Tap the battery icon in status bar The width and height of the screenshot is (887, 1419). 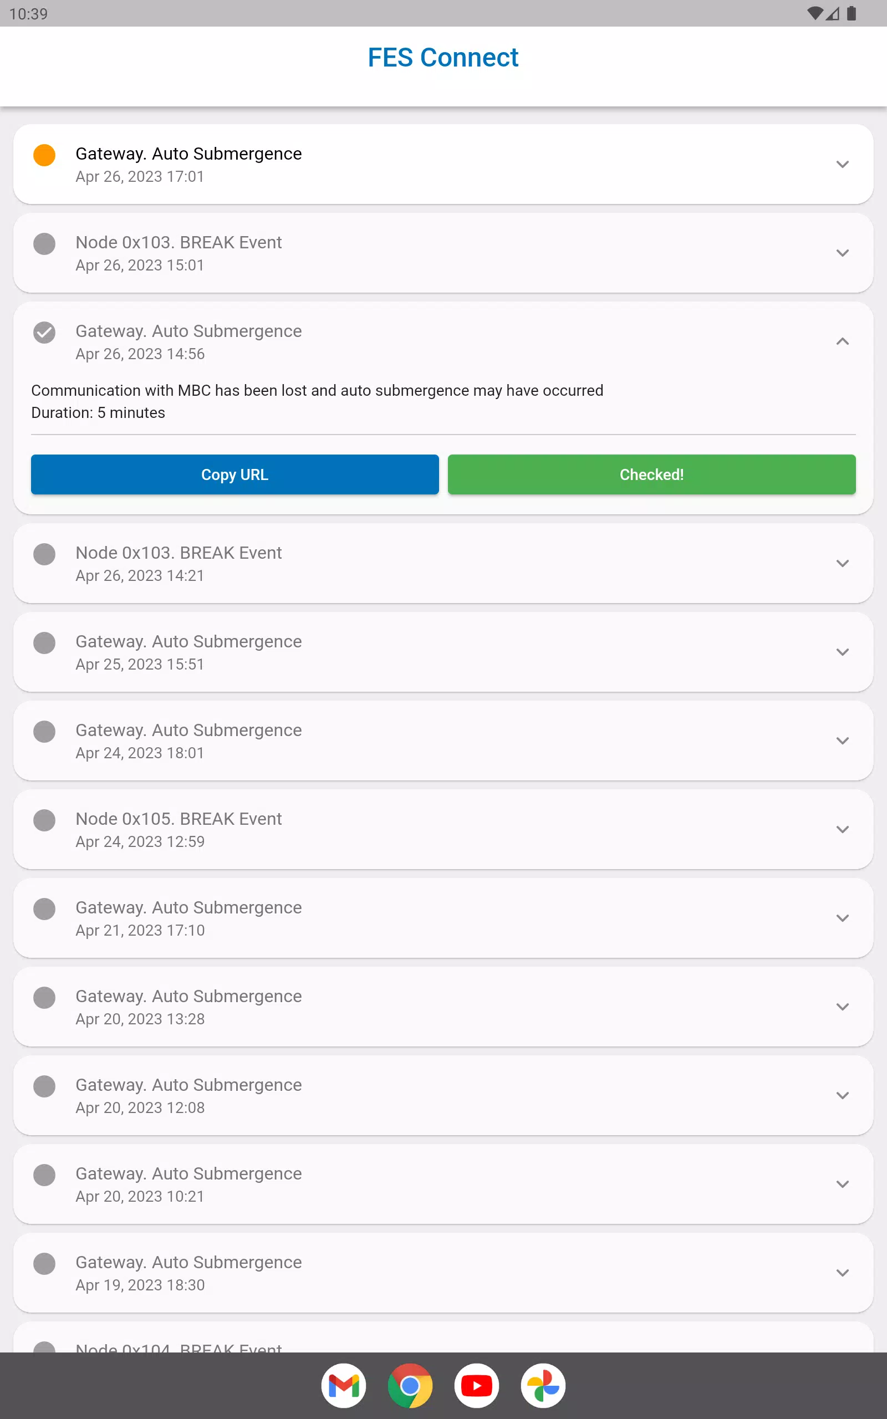click(x=852, y=13)
